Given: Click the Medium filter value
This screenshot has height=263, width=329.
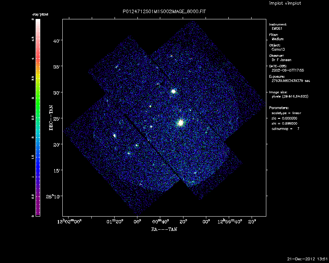Looking at the screenshot, I should 278,39.
